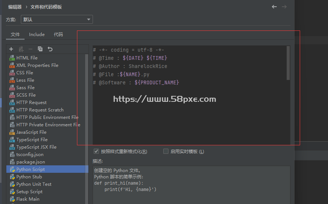Open the 方案 默认 dropdown

point(57,19)
